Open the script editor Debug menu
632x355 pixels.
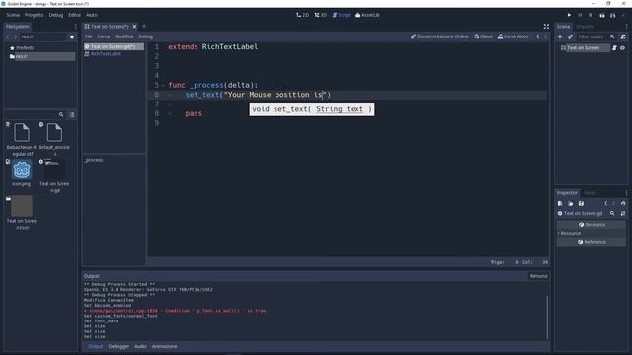pos(145,36)
